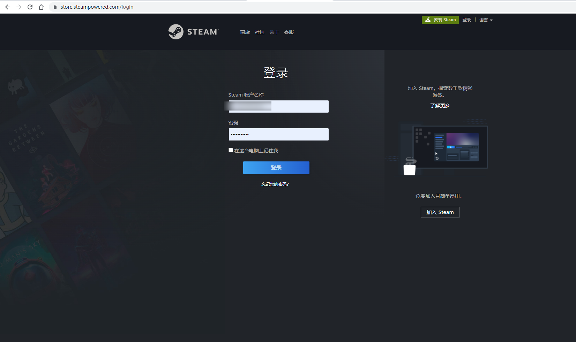Click the 密码 password field

click(x=278, y=134)
